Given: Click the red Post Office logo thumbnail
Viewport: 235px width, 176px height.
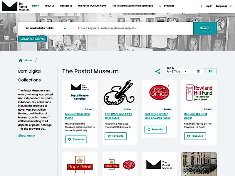Looking at the screenshot, I should click(x=159, y=92).
